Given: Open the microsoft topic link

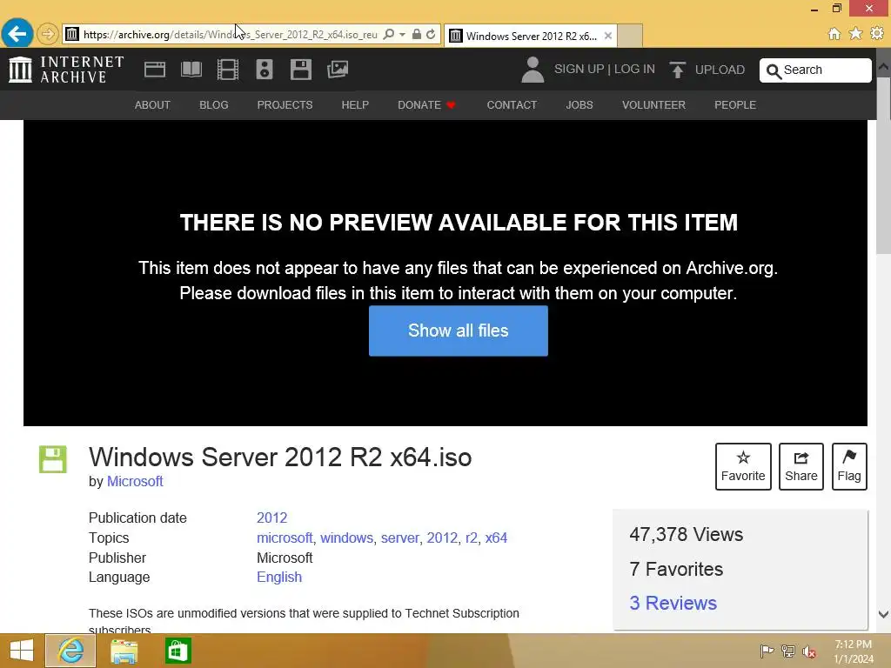Looking at the screenshot, I should click(285, 538).
